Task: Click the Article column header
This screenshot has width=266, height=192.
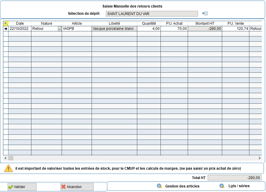Action: 77,23
